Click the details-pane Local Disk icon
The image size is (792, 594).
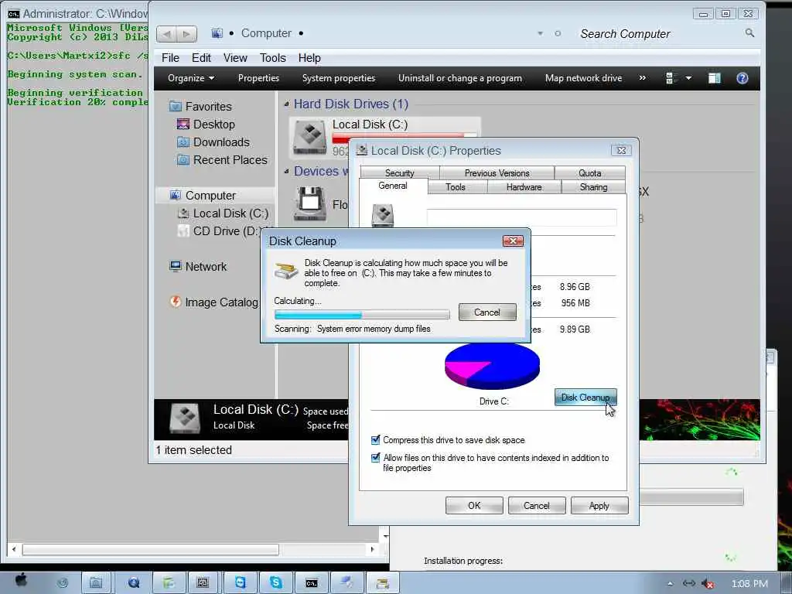[x=185, y=418]
